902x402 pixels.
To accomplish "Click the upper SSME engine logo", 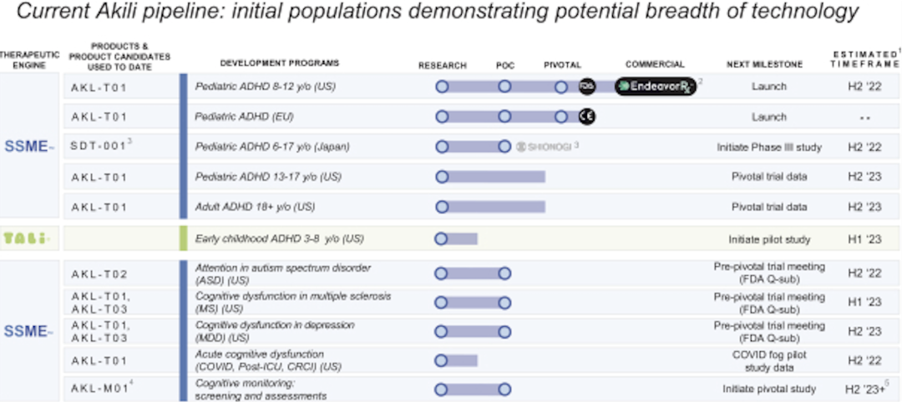I will click(31, 147).
